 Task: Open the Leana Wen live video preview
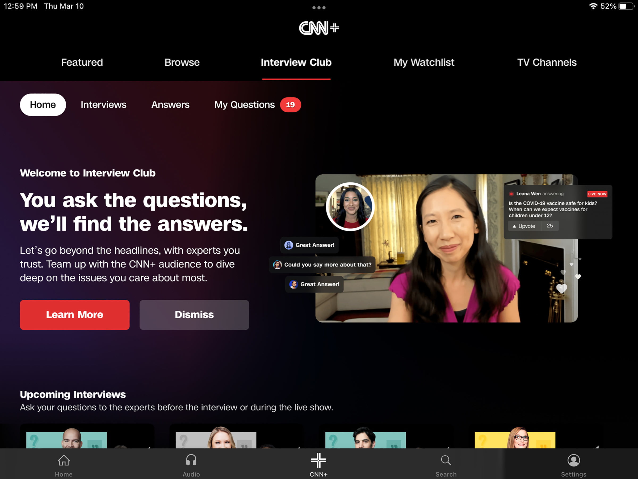point(447,248)
